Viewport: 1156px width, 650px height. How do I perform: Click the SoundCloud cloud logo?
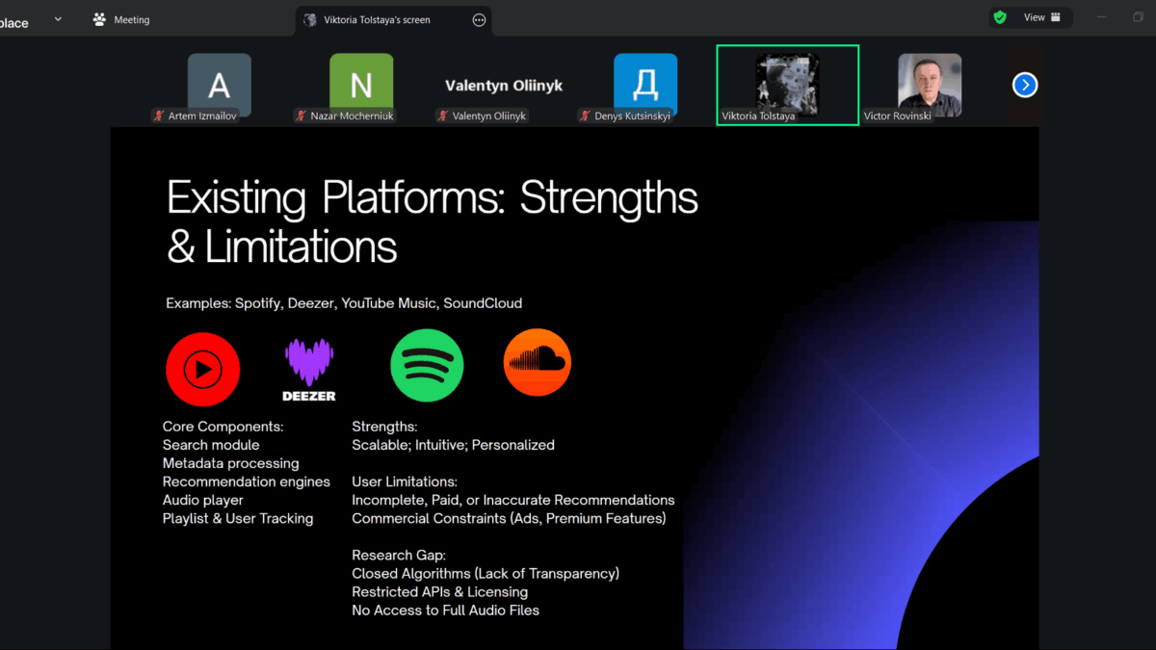click(x=537, y=361)
